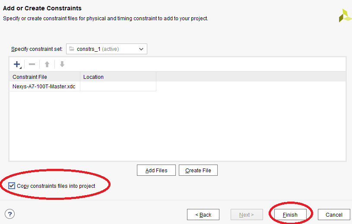The image size is (352, 224).
Task: Select the Nexys-A7-100T-Master.xdc row
Action: (x=44, y=86)
